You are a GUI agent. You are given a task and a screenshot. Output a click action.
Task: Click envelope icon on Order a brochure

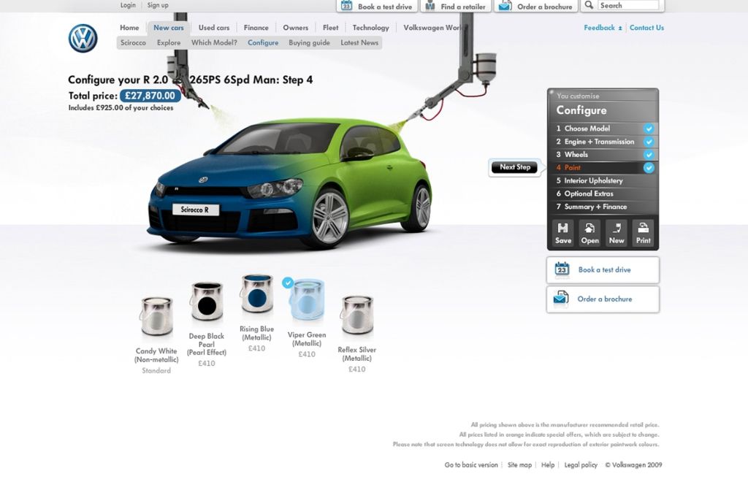pos(561,299)
